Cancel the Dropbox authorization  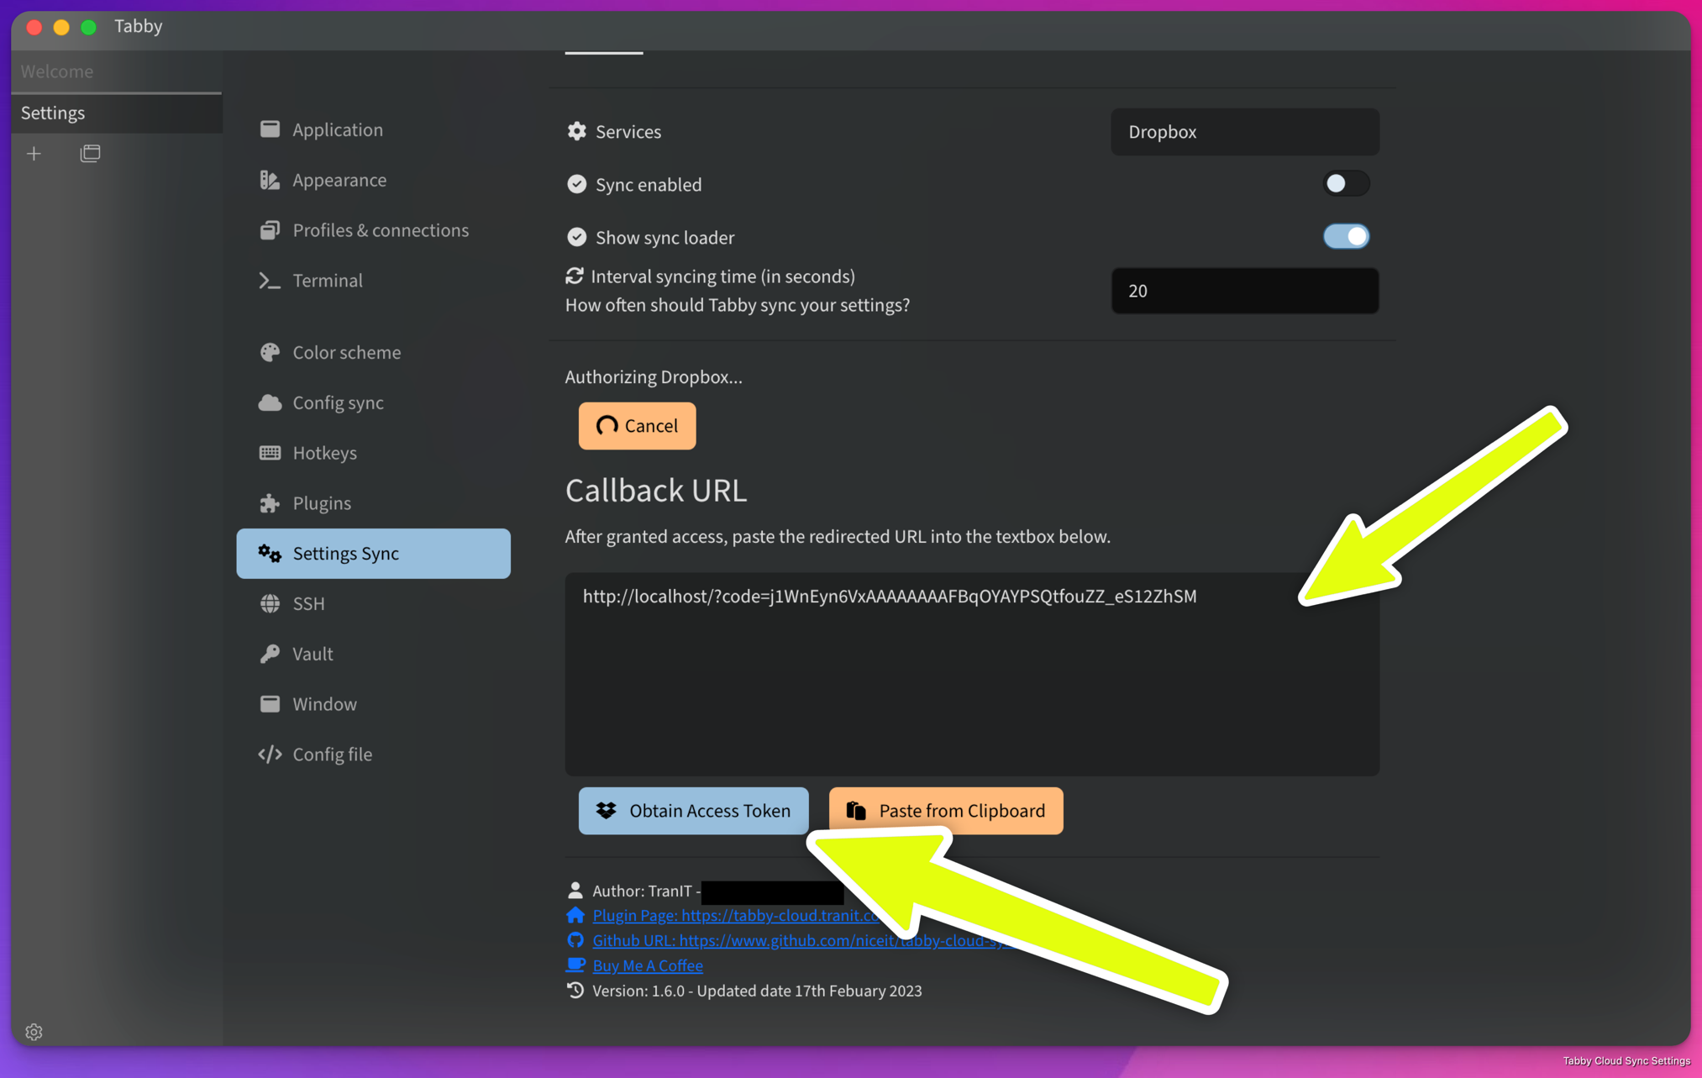click(637, 426)
